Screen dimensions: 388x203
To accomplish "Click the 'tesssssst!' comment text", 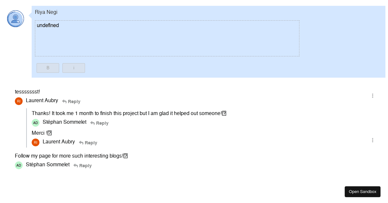I will coord(27,92).
